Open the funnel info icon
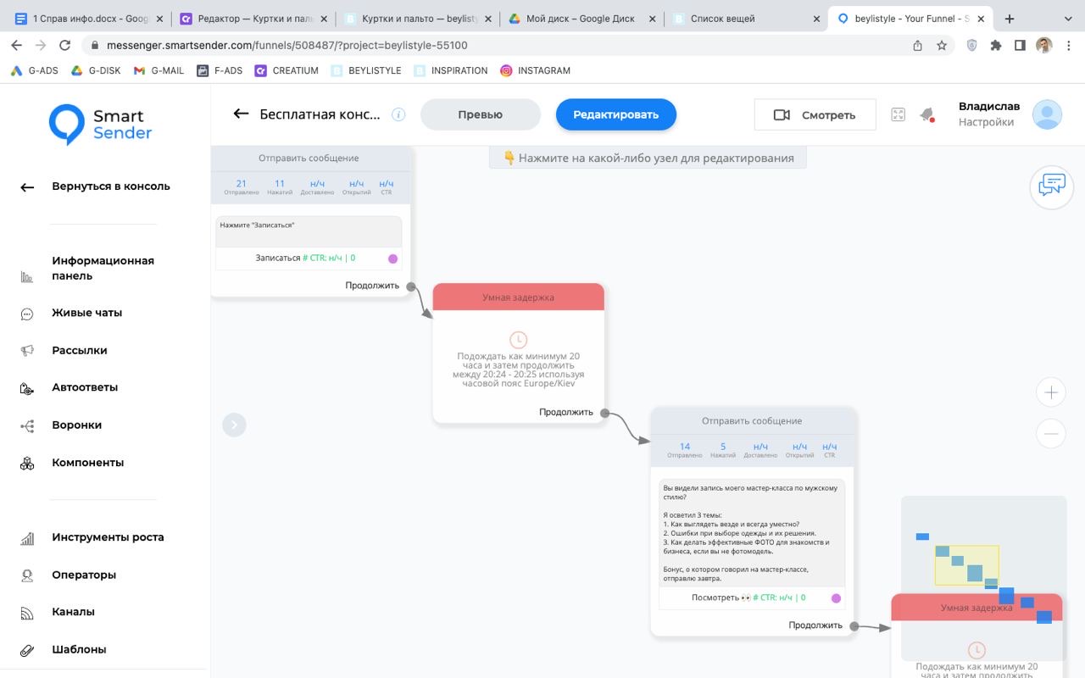Image resolution: width=1085 pixels, height=678 pixels. [398, 114]
